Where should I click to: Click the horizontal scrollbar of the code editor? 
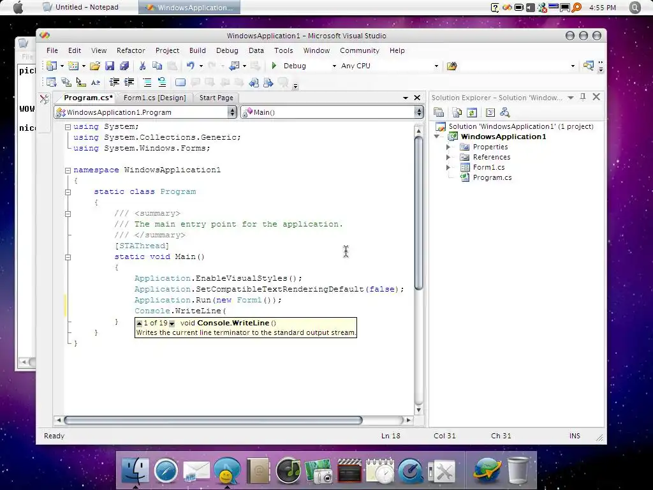(213, 420)
